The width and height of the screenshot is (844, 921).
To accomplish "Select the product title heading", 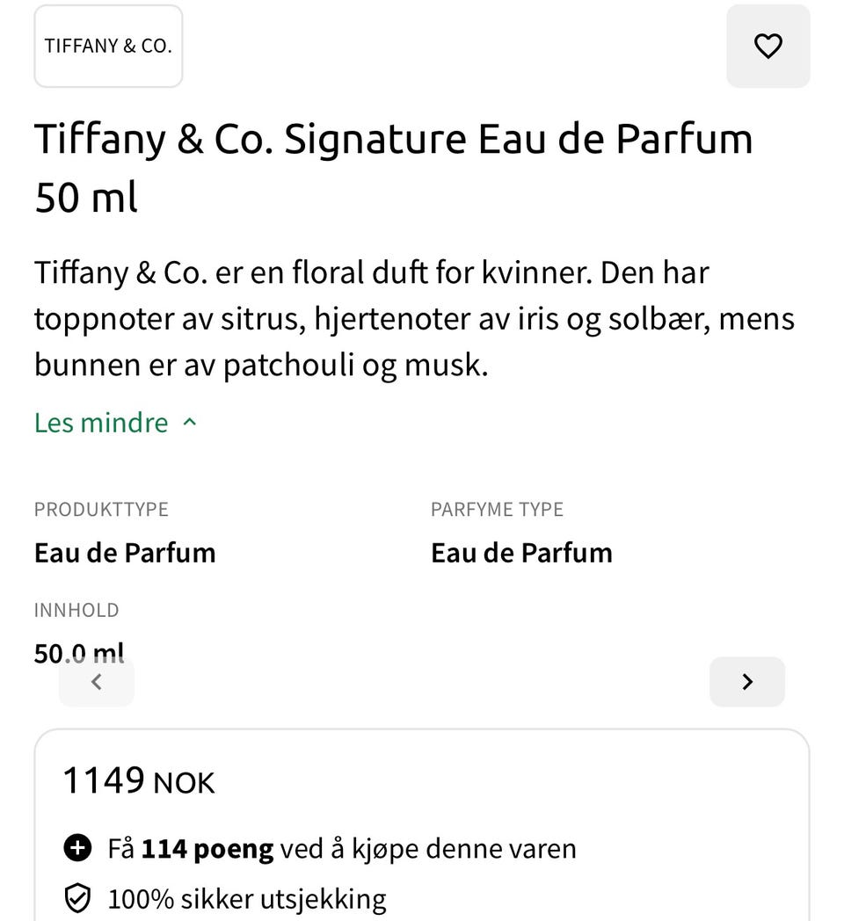I will click(393, 169).
